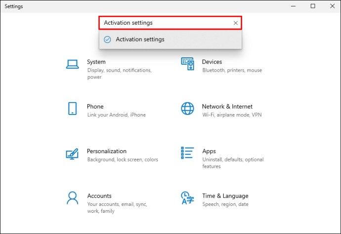Clear the search box with the X
This screenshot has height=234, width=341.
point(236,23)
